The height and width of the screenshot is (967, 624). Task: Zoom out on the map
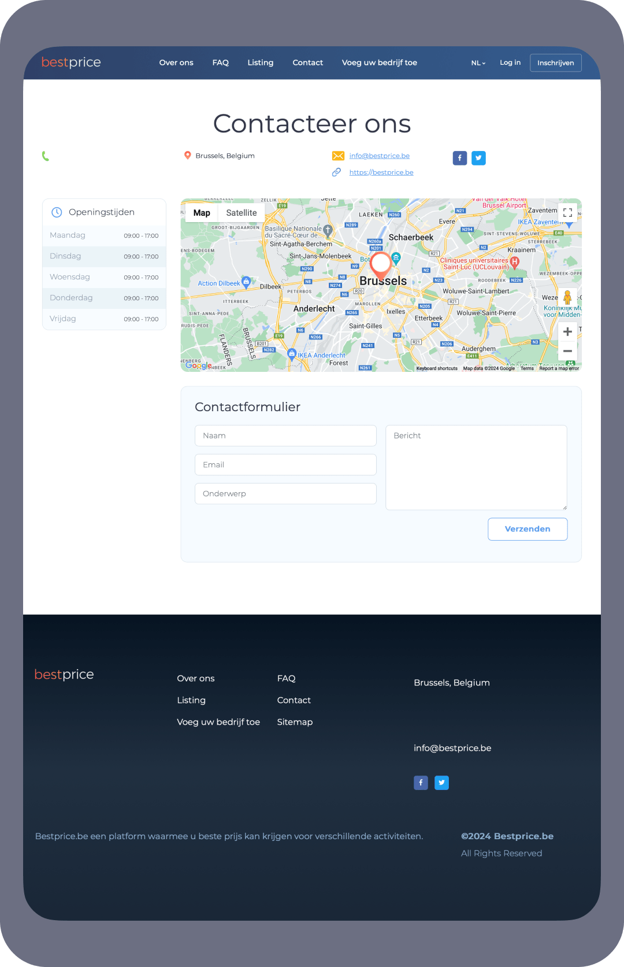[567, 351]
